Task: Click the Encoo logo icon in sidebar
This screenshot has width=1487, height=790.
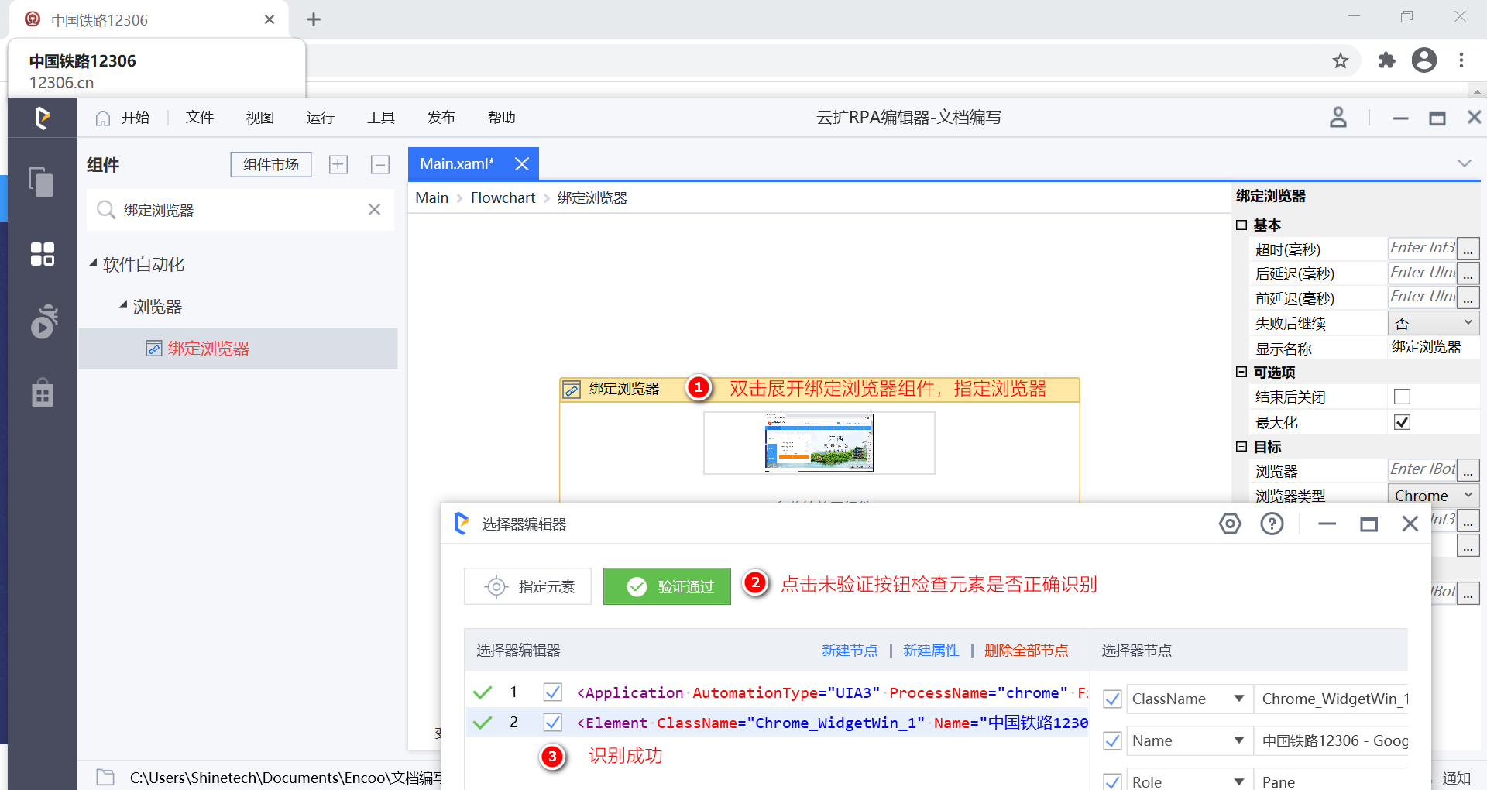Action: click(43, 118)
